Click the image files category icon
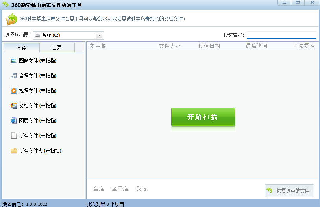 (x=14, y=61)
